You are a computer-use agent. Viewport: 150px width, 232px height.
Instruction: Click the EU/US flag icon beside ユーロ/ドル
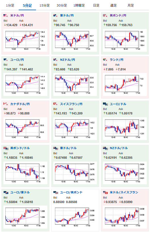coord(105,104)
